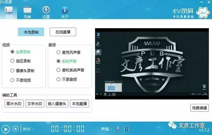Select 选区录制 region recording option
The height and width of the screenshot is (135, 212).
tap(21, 61)
